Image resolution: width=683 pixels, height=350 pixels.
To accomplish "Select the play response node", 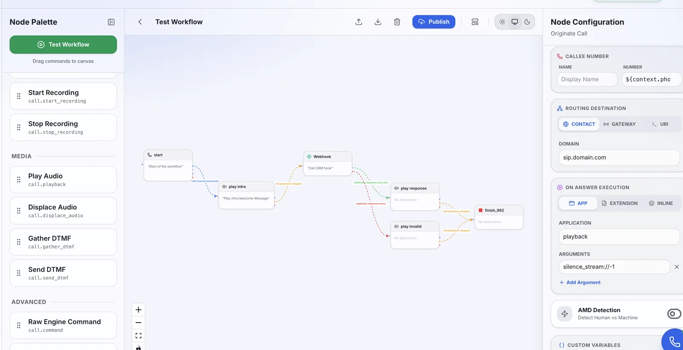I will click(415, 197).
